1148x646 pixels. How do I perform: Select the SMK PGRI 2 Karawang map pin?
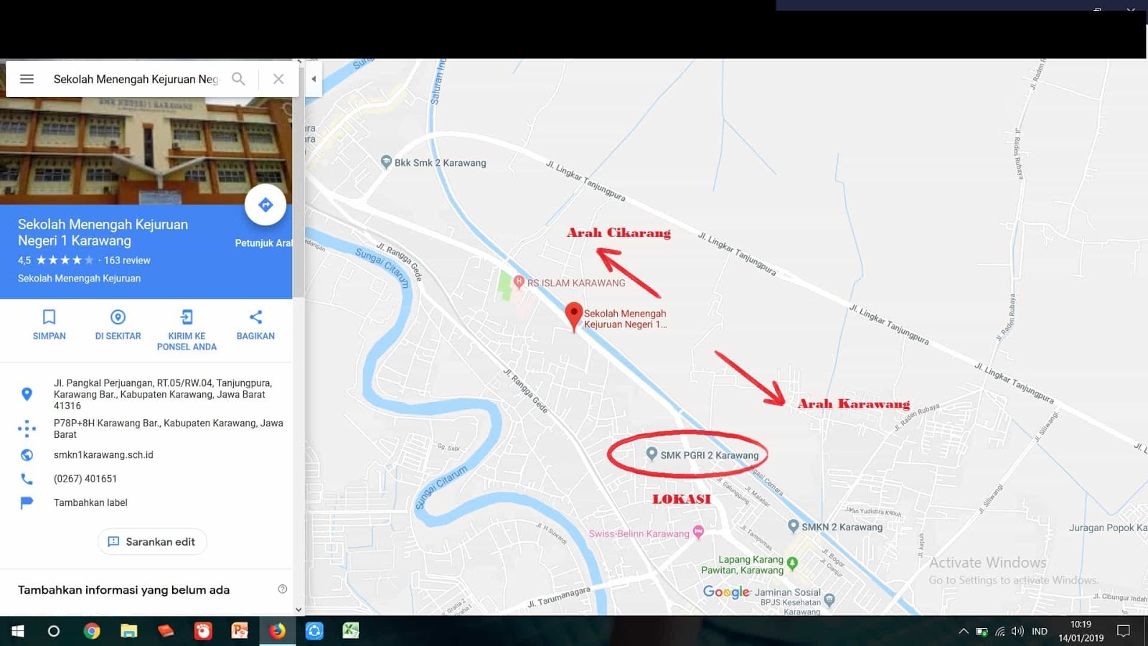pyautogui.click(x=651, y=454)
